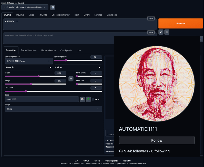Click the refresh checkpoint list icon
204x167 pixels.
(x=53, y=7)
